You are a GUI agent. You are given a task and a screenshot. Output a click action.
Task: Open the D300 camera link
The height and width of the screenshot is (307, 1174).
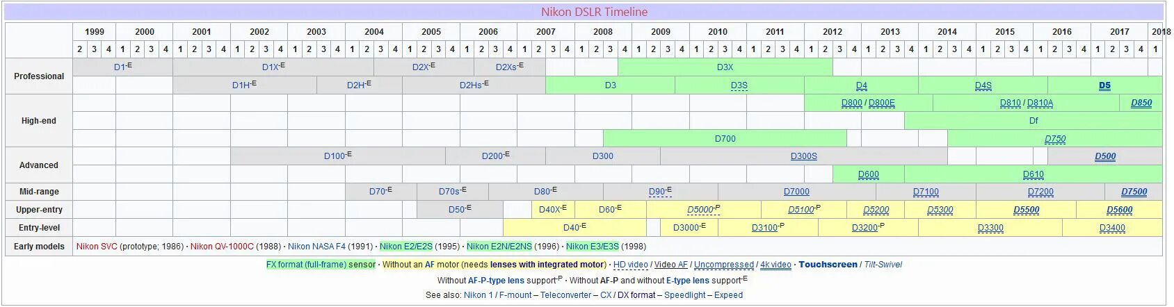point(602,156)
